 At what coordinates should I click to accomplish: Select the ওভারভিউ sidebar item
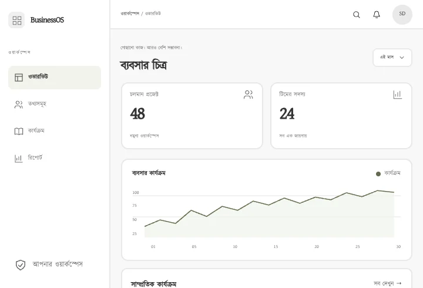55,78
